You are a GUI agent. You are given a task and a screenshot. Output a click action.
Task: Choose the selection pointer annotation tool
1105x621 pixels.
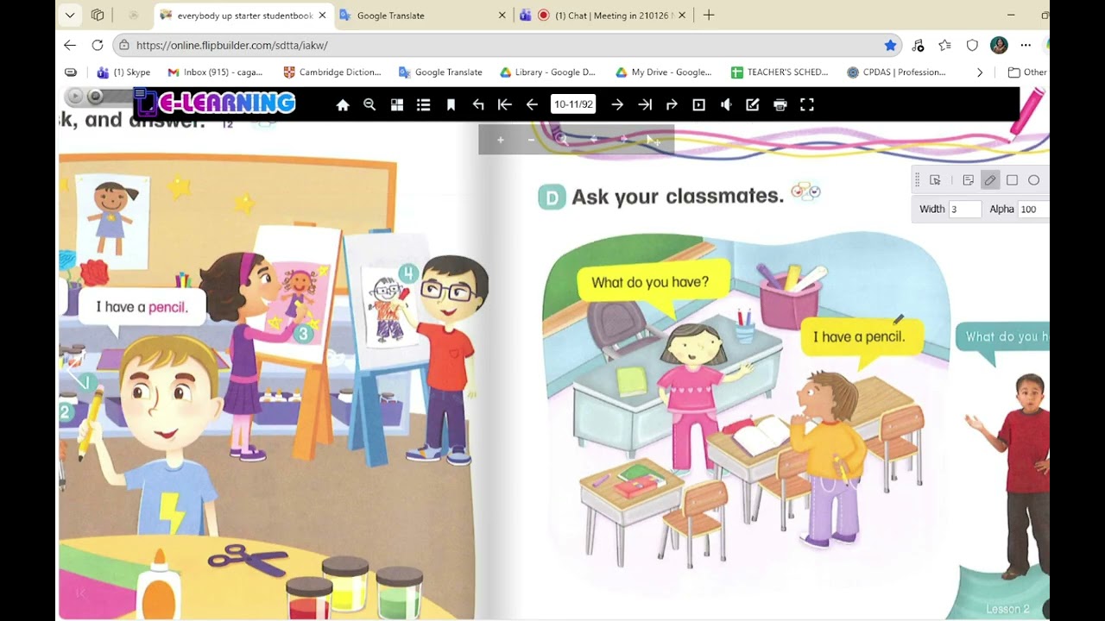pyautogui.click(x=935, y=180)
